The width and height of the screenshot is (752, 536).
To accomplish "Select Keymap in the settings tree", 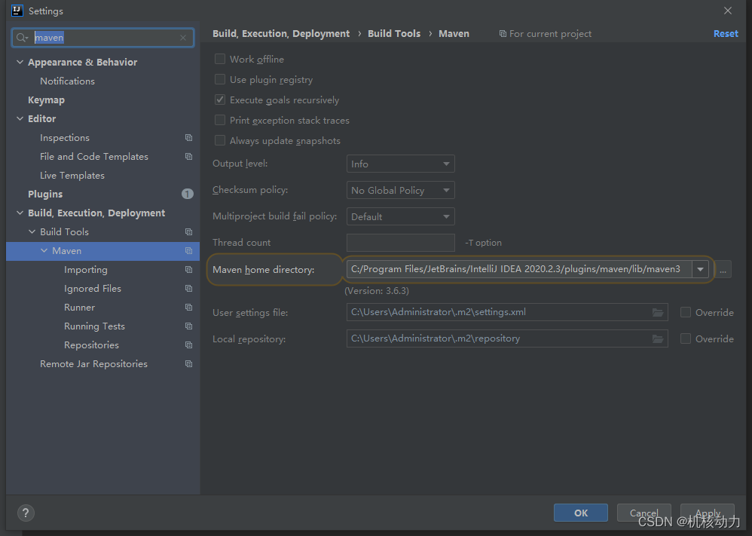I will (x=46, y=100).
